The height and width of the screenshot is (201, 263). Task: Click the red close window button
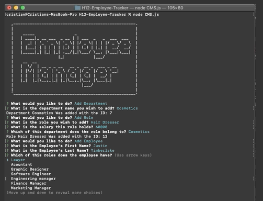tap(9, 8)
